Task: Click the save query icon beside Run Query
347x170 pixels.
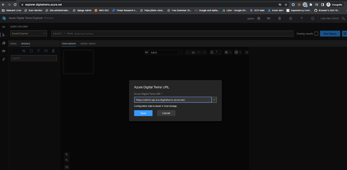Action: tap(345, 34)
